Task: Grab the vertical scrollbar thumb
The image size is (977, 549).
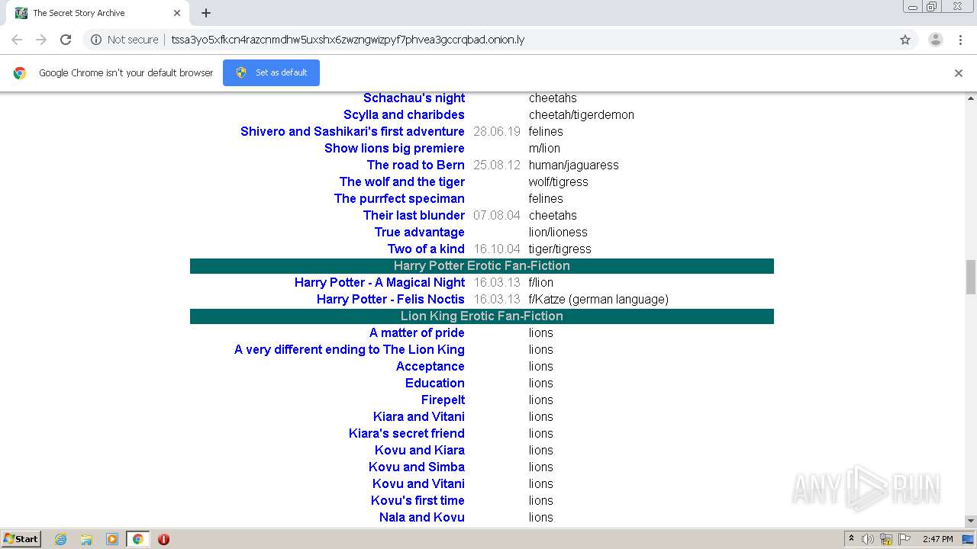Action: (x=971, y=277)
